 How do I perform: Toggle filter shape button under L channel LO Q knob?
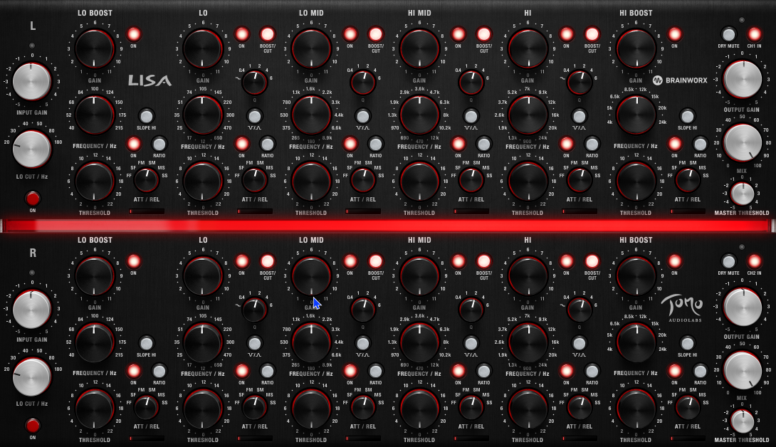pos(254,116)
